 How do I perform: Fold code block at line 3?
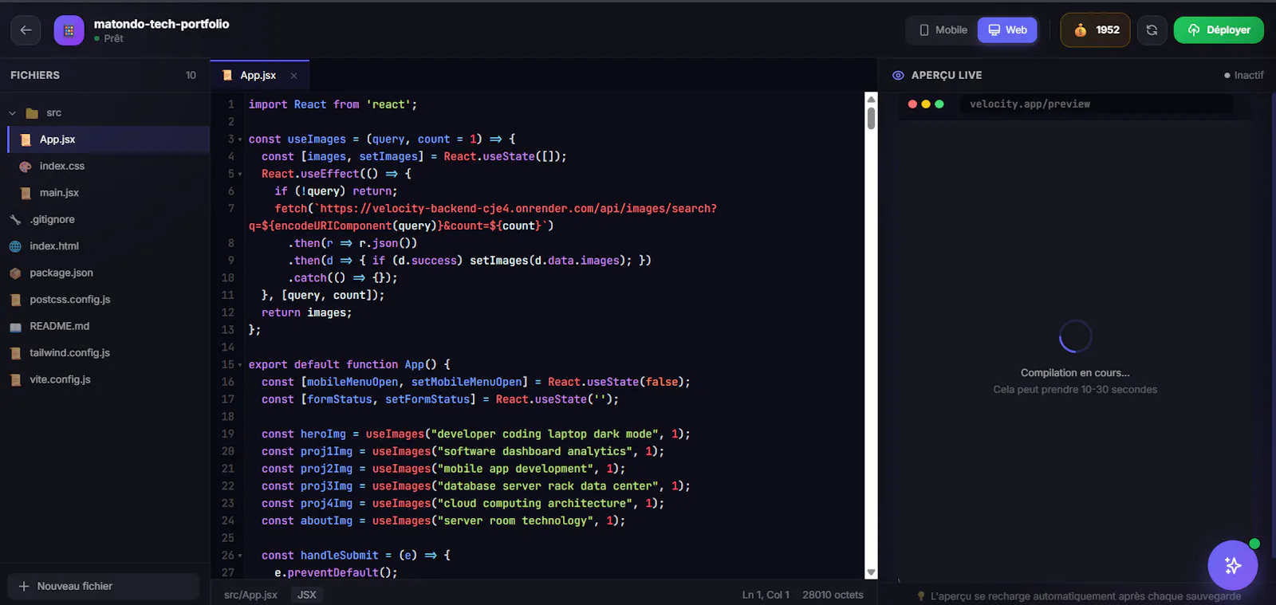(240, 139)
